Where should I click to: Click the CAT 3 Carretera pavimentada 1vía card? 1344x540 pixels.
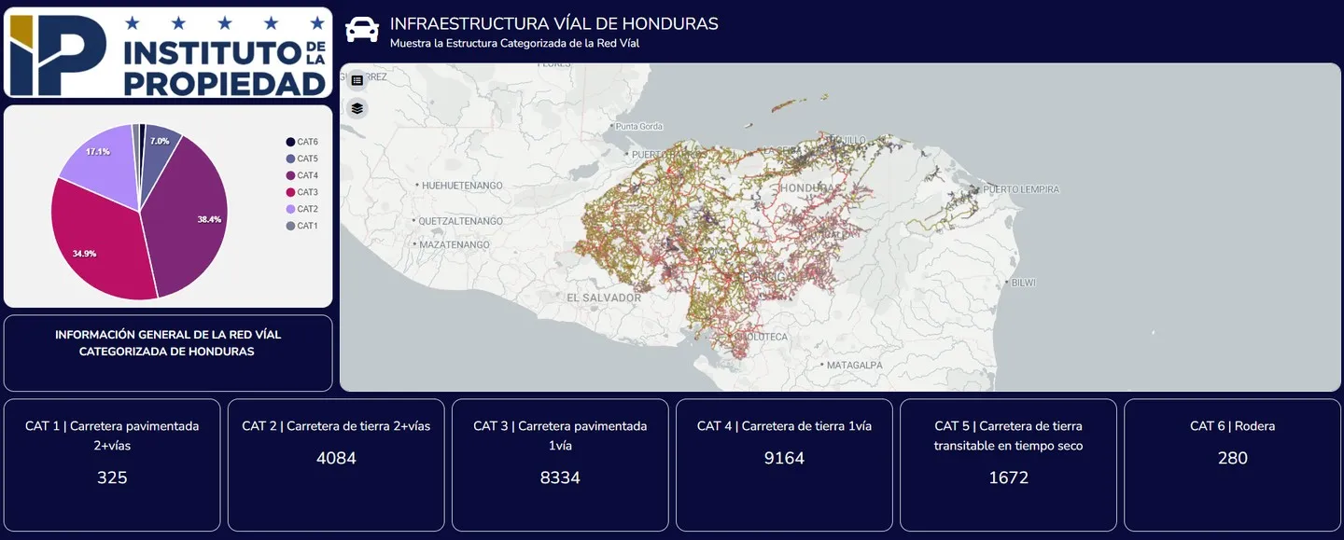click(560, 465)
